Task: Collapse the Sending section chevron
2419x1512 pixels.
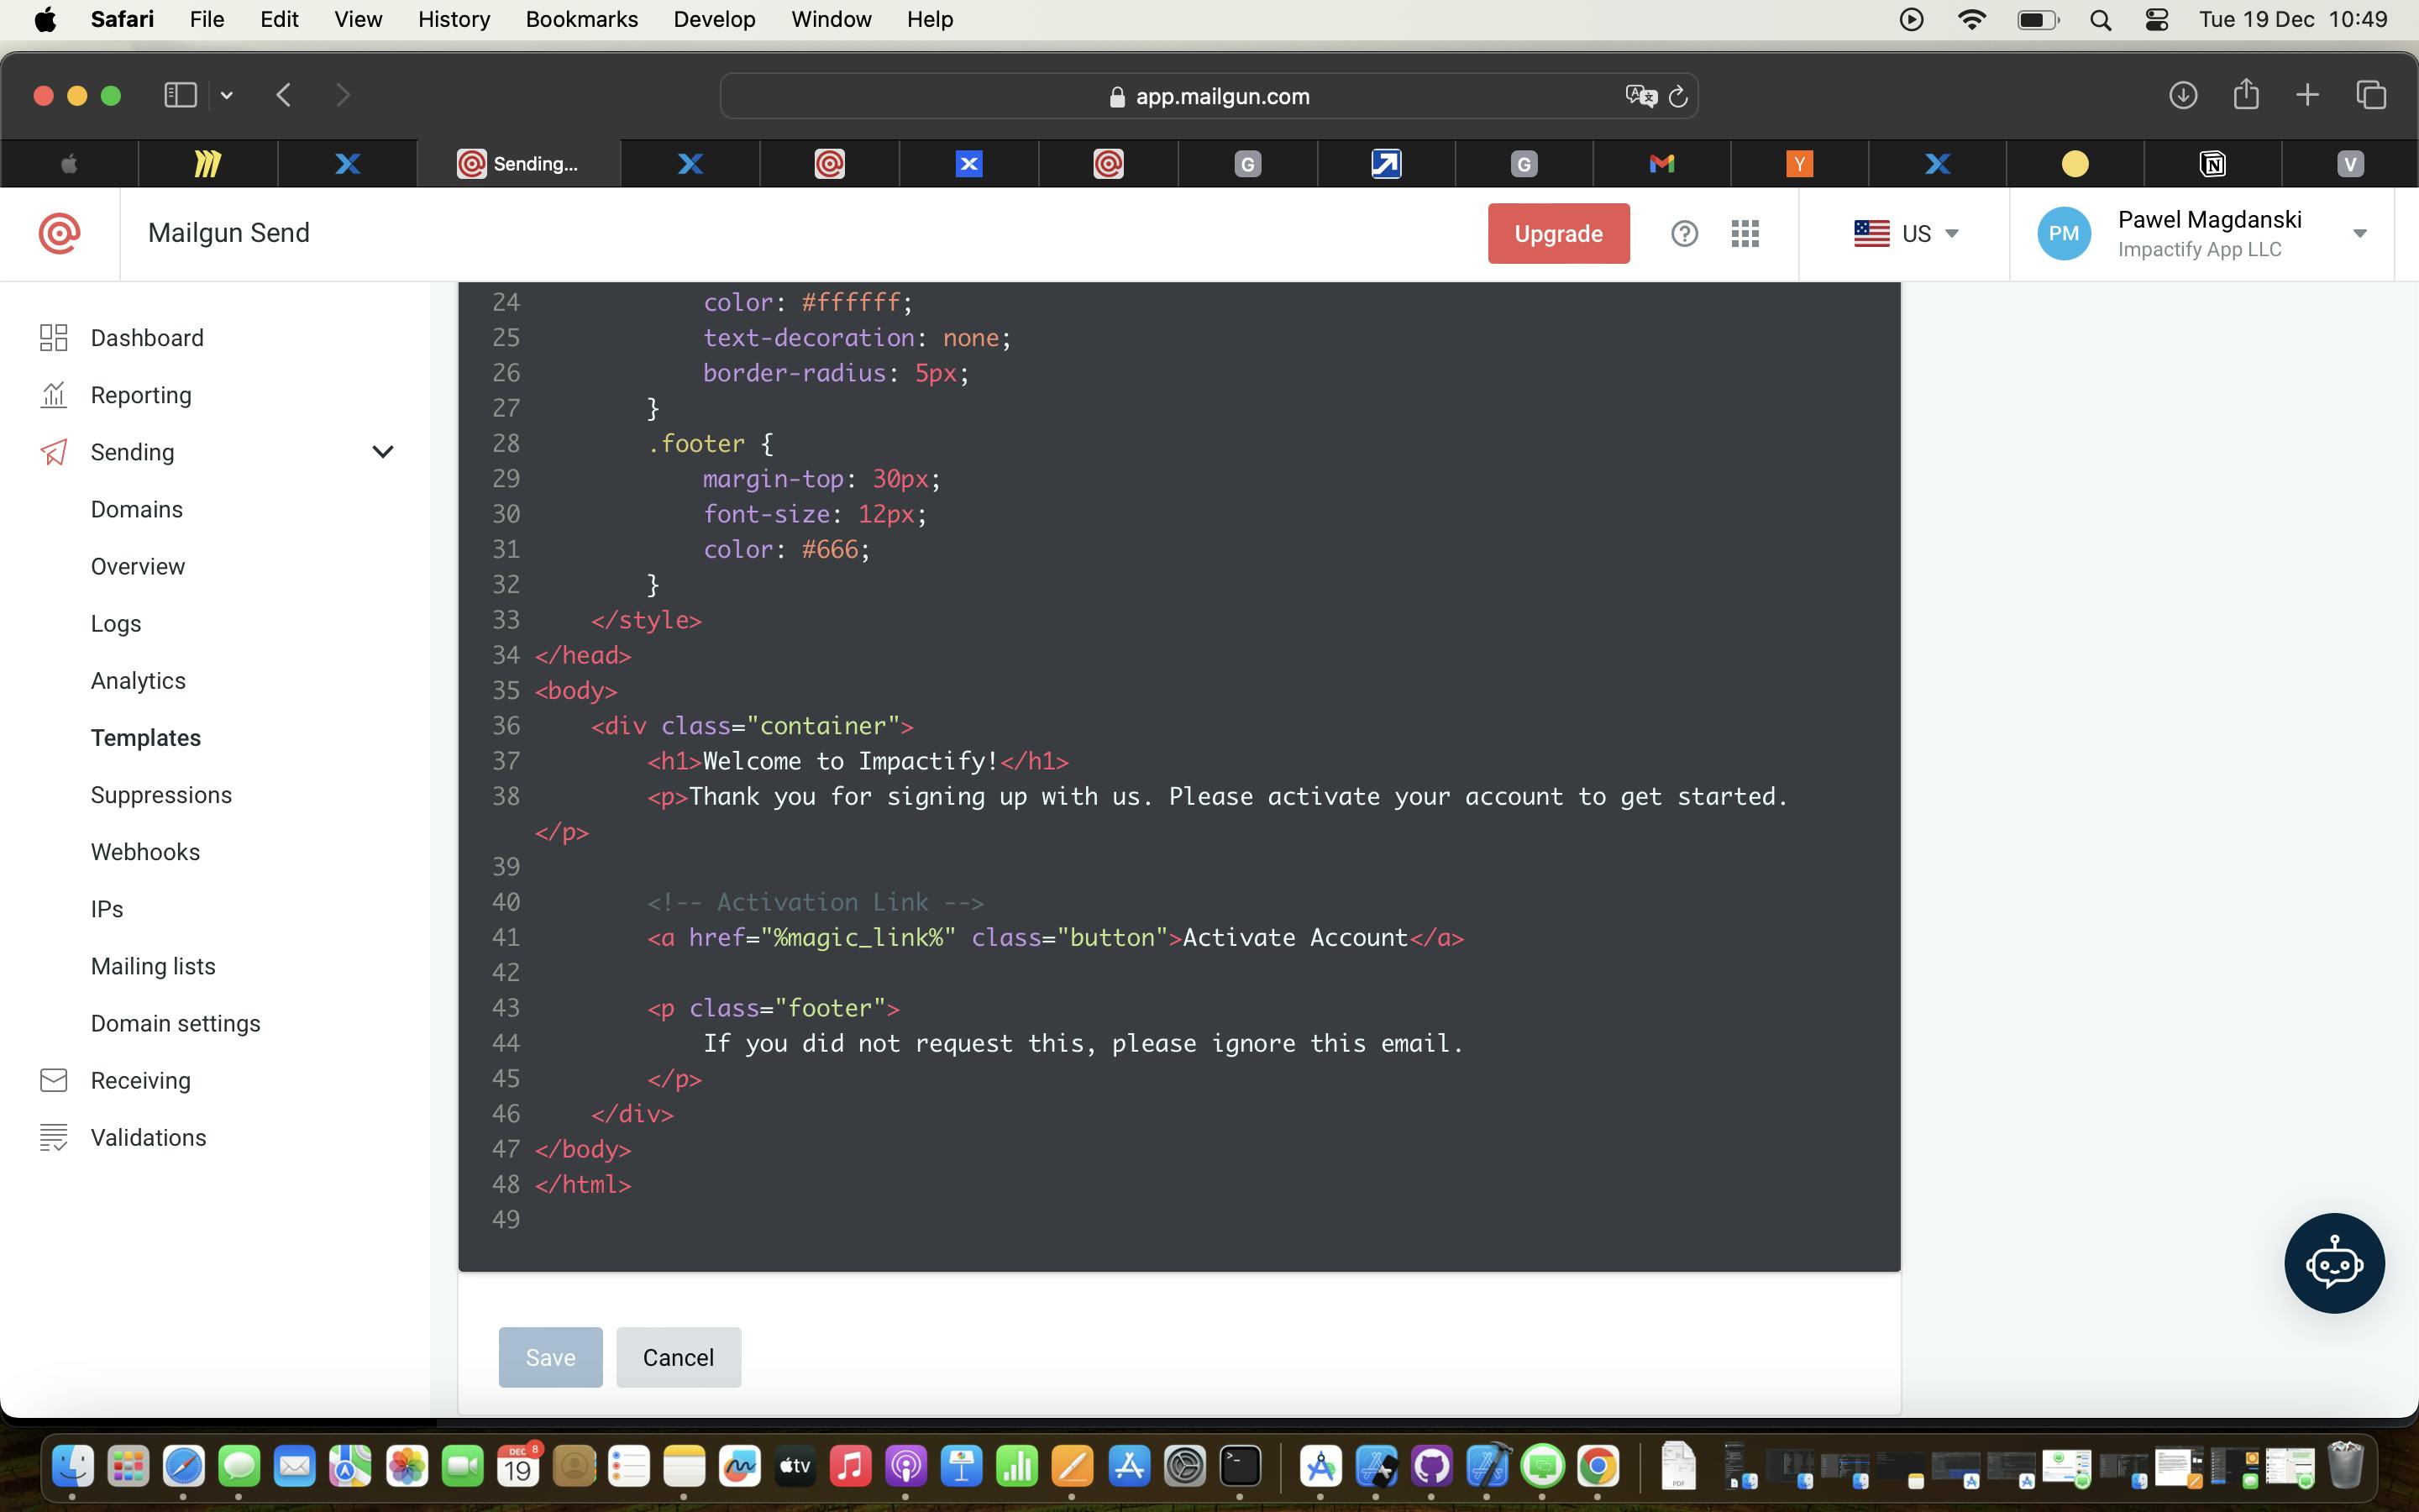Action: pos(382,452)
